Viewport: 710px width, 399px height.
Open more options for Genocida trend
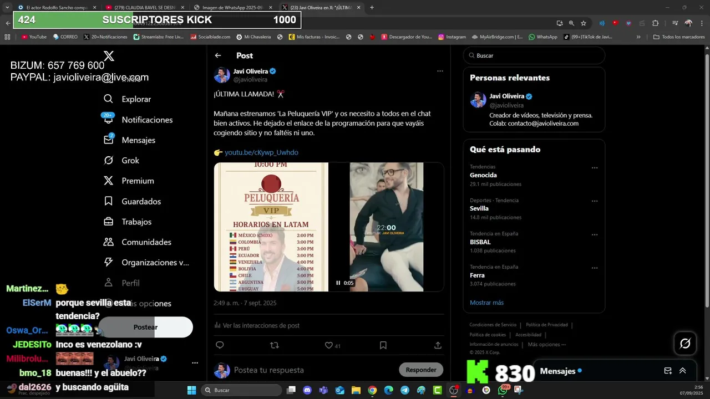click(595, 168)
